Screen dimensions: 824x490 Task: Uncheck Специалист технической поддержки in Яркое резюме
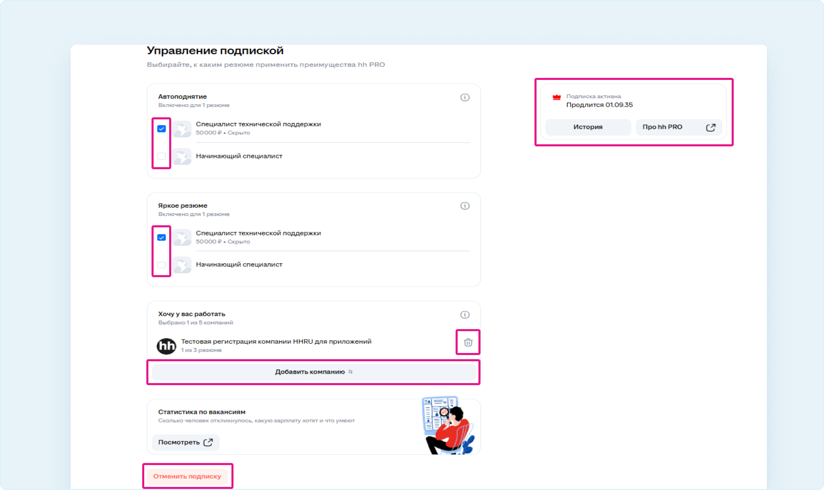162,238
